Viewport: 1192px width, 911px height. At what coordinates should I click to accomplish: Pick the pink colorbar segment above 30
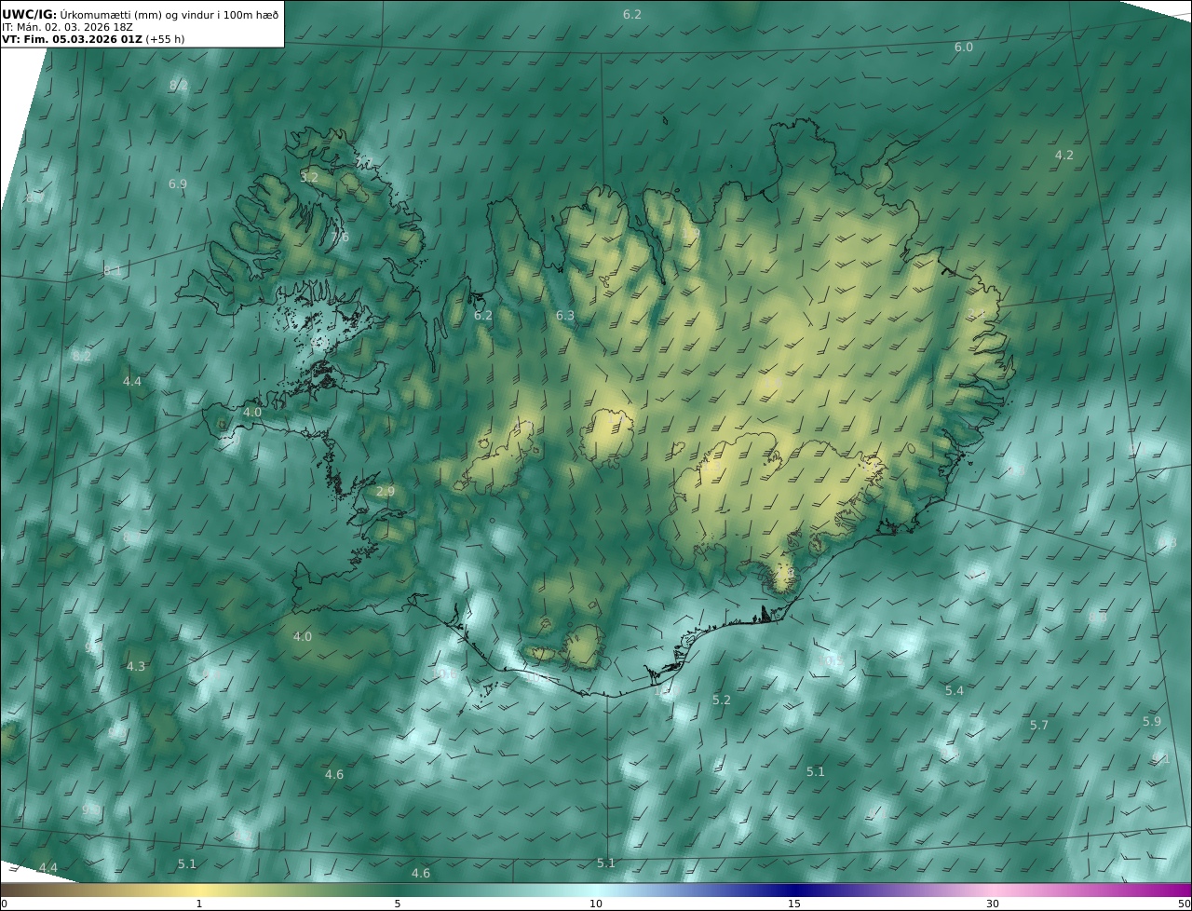[993, 890]
